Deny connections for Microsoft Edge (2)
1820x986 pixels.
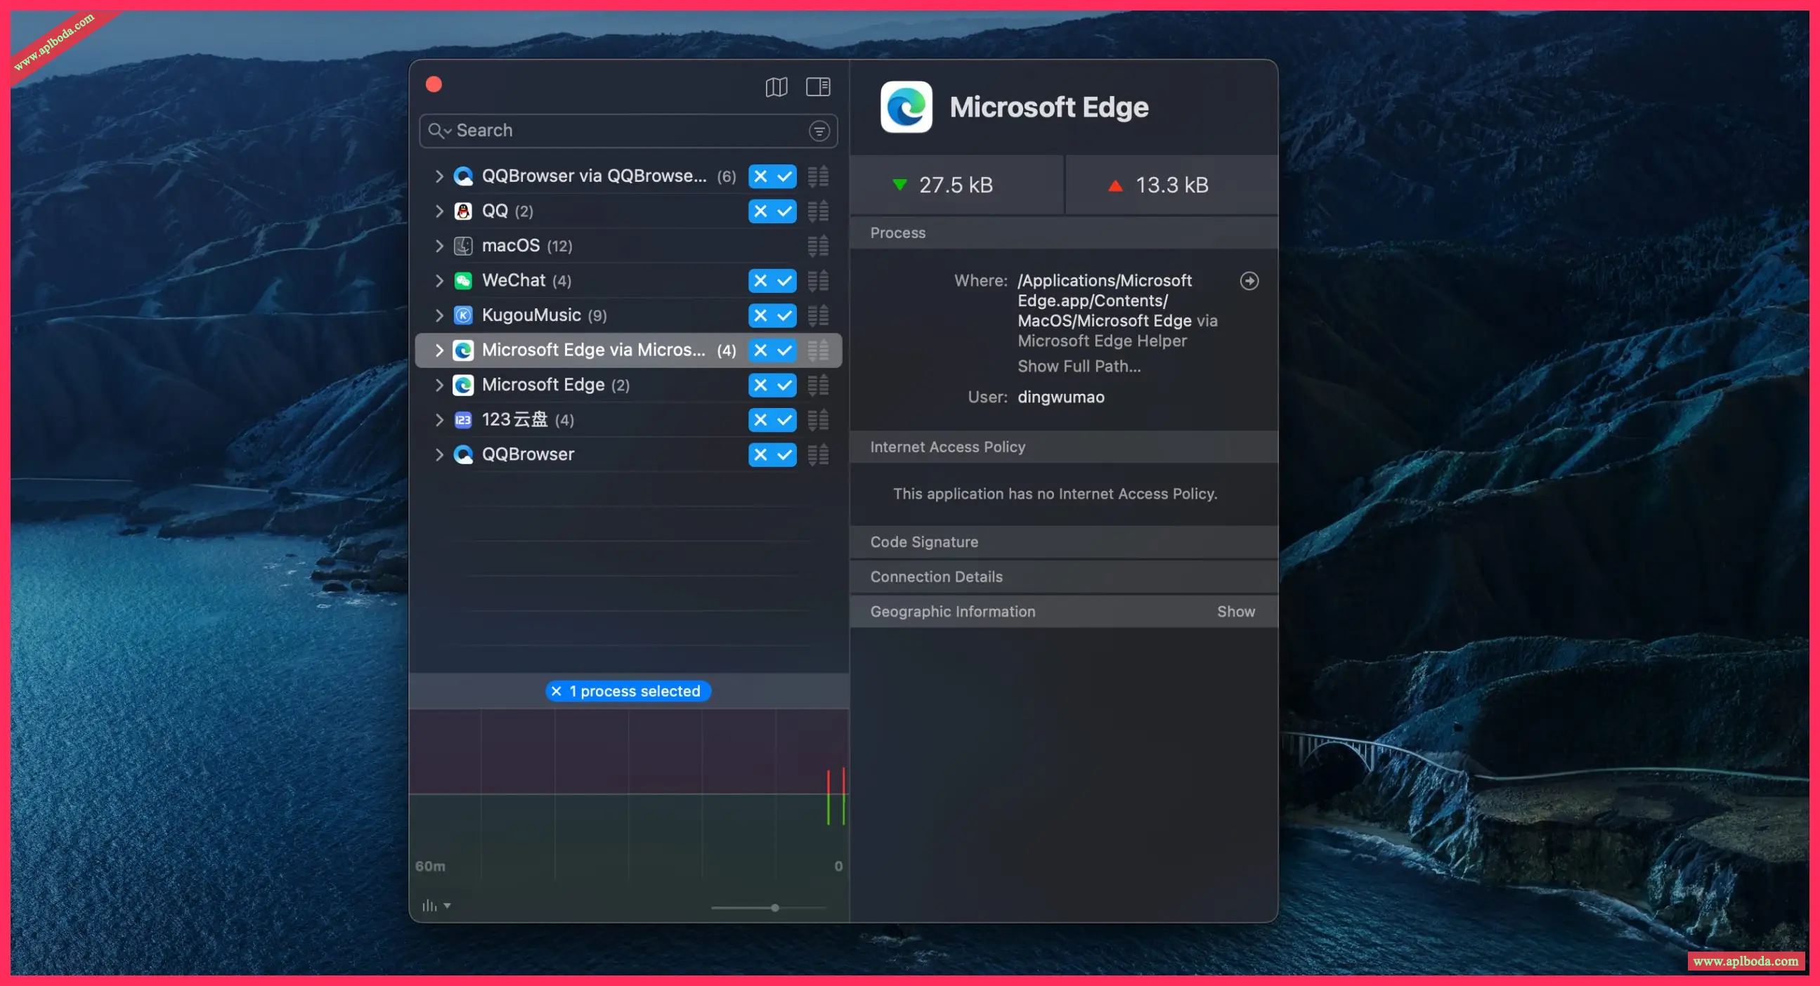point(760,386)
